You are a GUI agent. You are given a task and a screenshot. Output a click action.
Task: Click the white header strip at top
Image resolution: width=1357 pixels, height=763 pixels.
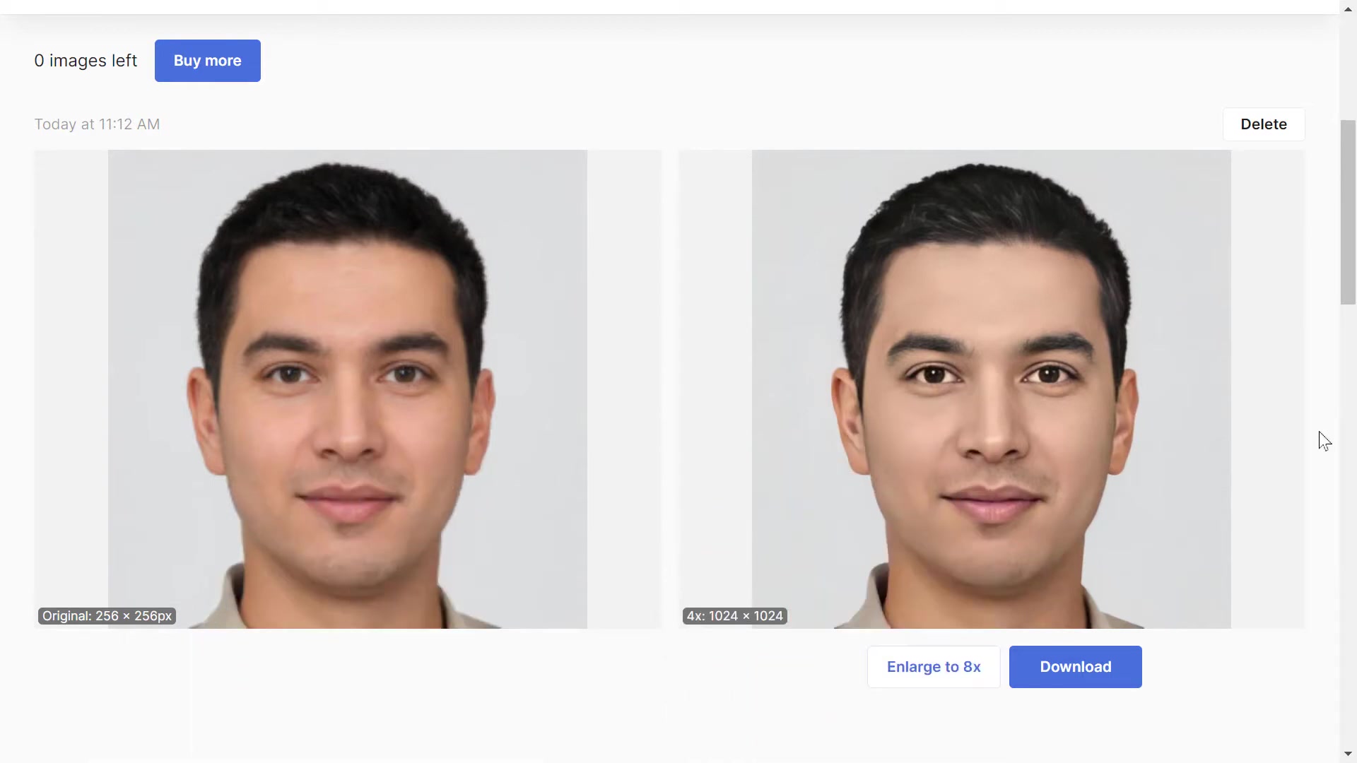point(669,7)
